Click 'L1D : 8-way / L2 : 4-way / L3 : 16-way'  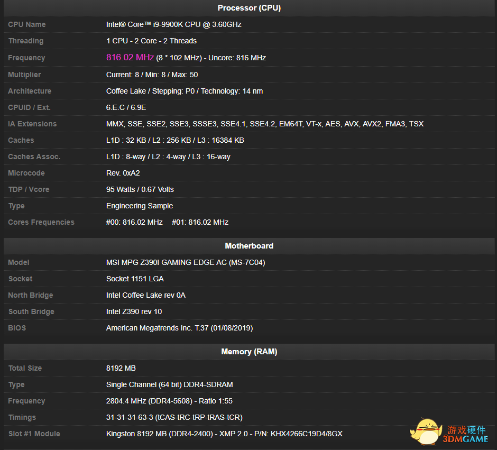pos(168,157)
